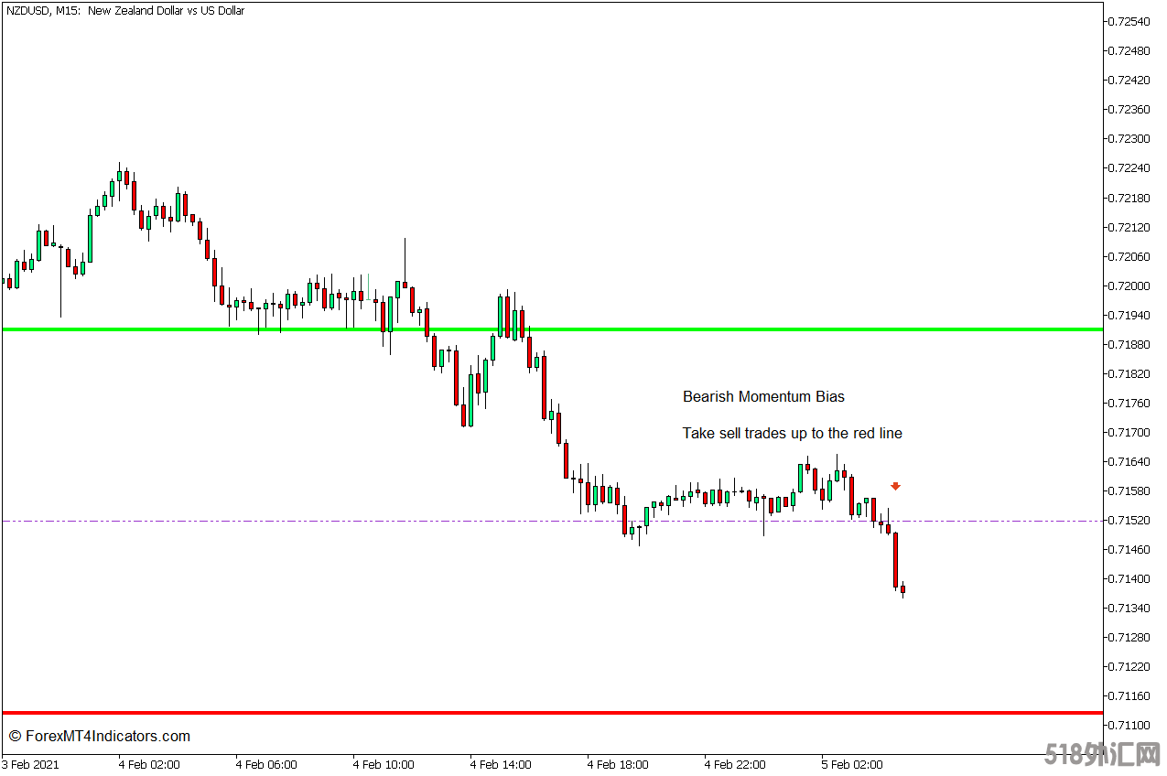Viewport: 1167px width, 776px height.
Task: Click the 0.71400 price label
Action: [1128, 578]
